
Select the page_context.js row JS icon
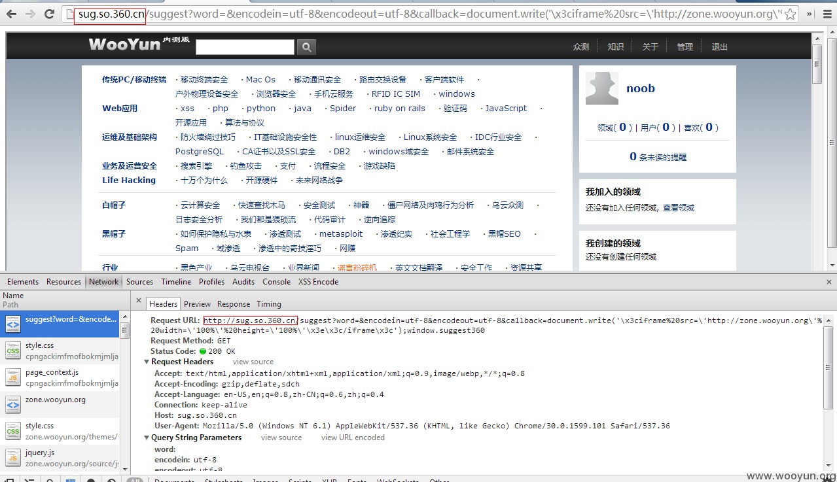tap(13, 377)
